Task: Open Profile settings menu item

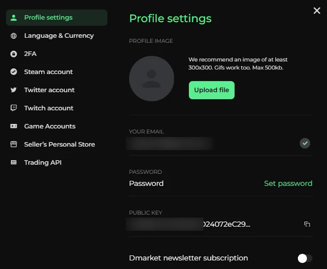Action: point(57,18)
